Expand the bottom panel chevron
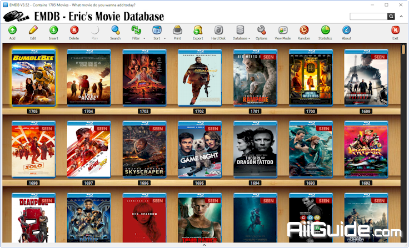Image resolution: width=409 pixels, height=248 pixels. click(205, 245)
